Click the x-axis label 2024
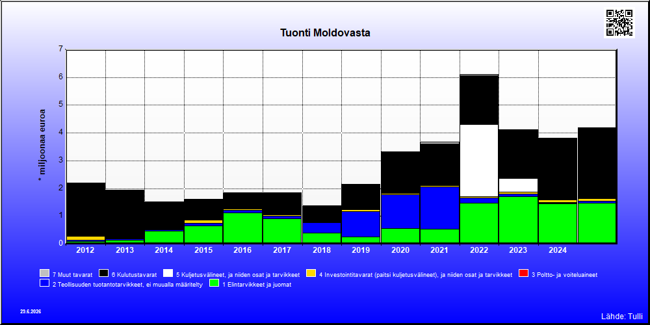 click(558, 250)
